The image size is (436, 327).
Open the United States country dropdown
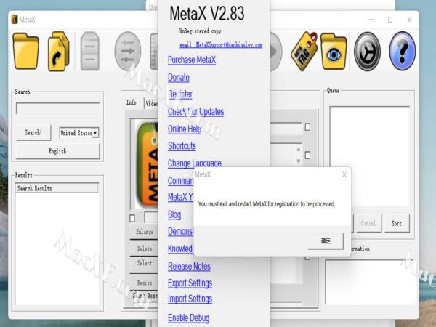[79, 133]
